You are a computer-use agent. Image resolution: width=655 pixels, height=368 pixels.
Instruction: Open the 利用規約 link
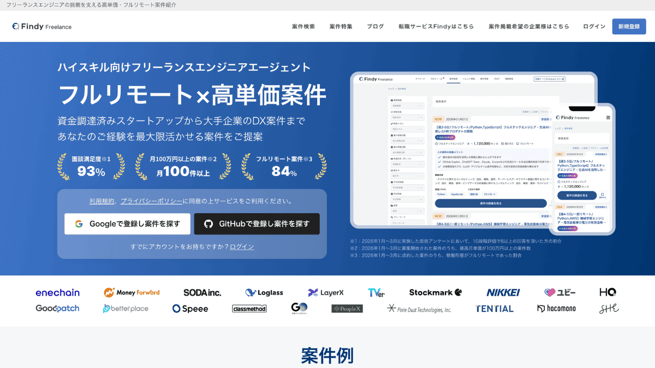pyautogui.click(x=102, y=201)
